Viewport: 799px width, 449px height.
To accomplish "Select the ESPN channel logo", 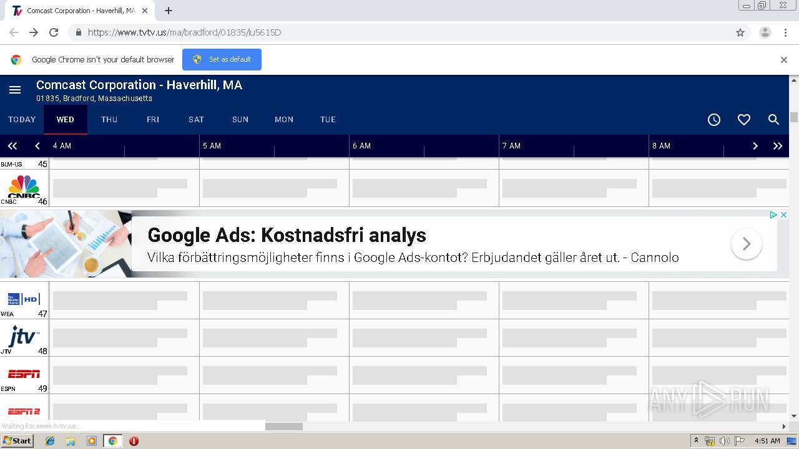I will click(x=24, y=374).
